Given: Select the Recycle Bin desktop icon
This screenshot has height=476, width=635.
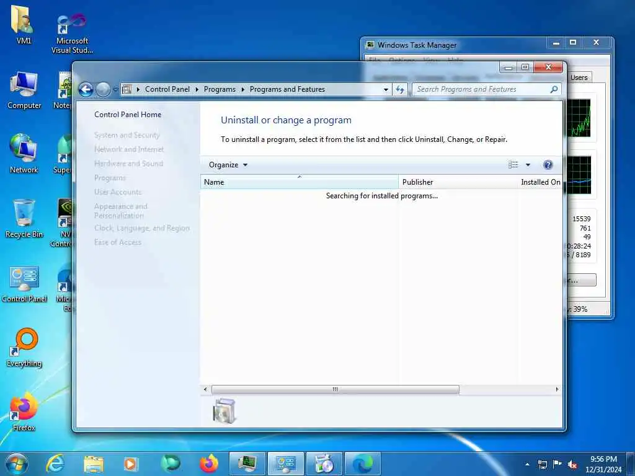Looking at the screenshot, I should [24, 219].
